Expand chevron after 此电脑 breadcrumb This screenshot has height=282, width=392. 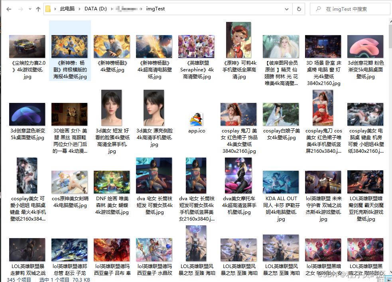coord(79,9)
